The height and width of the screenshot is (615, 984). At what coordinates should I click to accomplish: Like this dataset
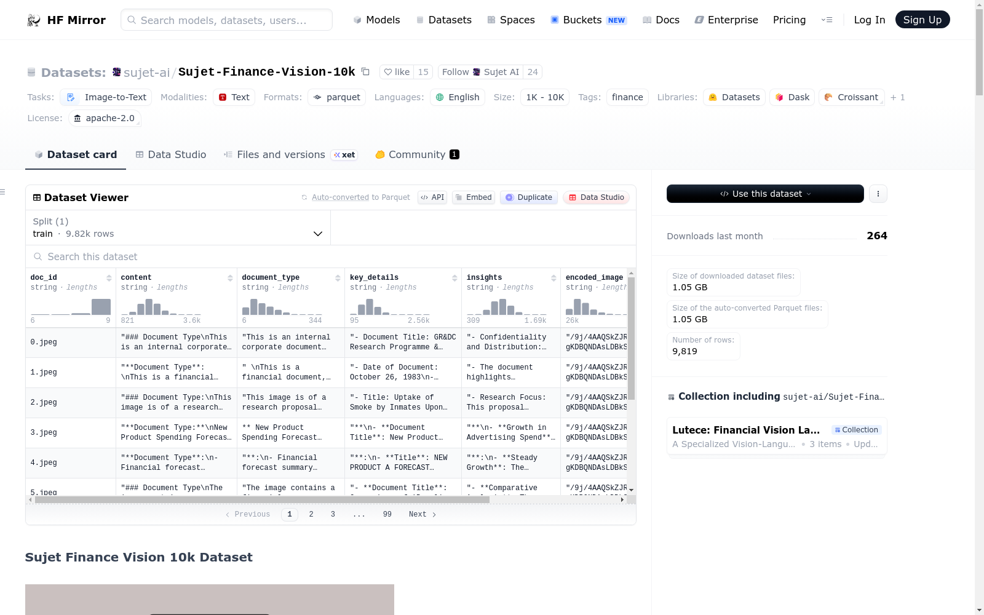coord(397,72)
